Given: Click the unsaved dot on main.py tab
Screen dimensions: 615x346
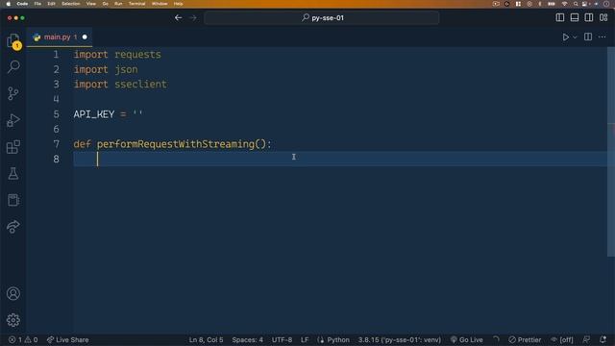Looking at the screenshot, I should coord(85,37).
